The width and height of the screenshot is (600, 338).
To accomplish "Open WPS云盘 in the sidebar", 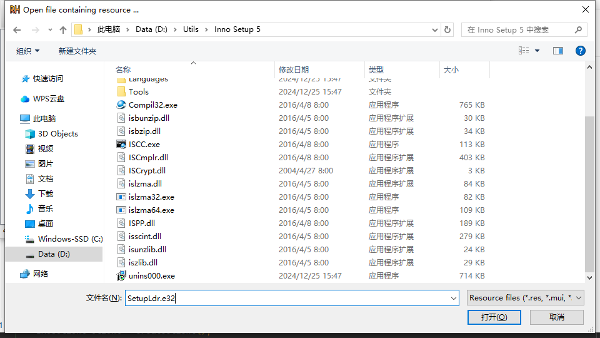I will tap(49, 99).
